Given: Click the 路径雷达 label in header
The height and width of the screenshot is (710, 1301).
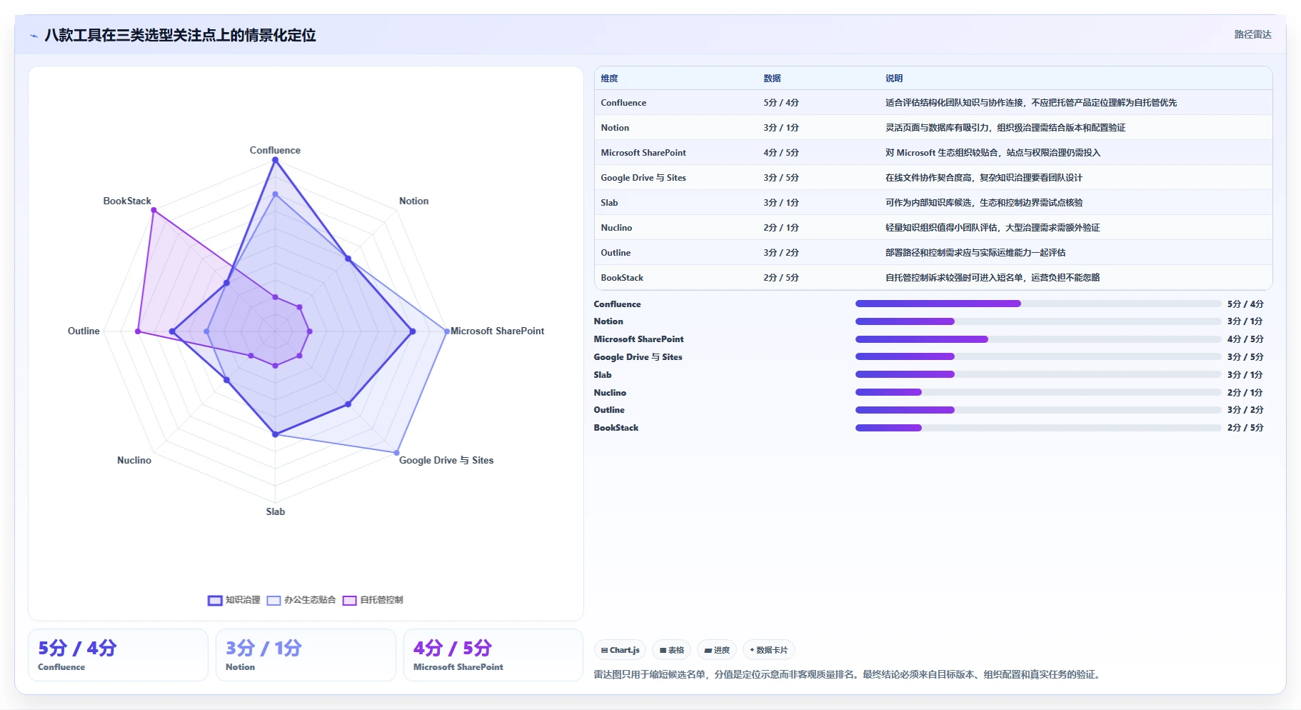Looking at the screenshot, I should 1252,34.
